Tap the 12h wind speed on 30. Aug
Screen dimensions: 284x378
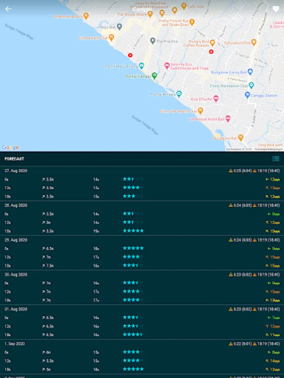pyautogui.click(x=273, y=292)
